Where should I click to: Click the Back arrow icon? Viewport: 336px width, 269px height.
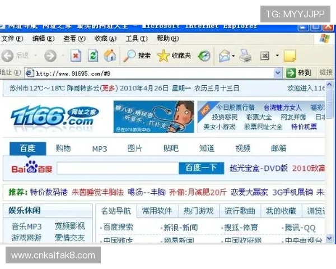[x=7, y=56]
